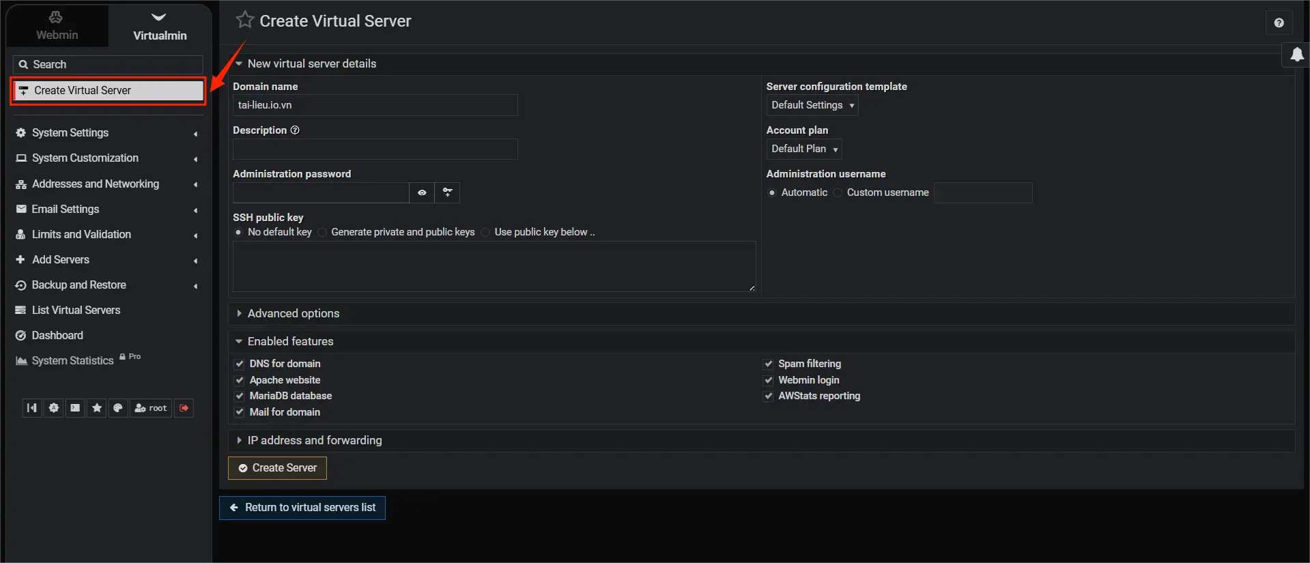Expand Email Settings menu
The image size is (1310, 563).
(x=108, y=209)
